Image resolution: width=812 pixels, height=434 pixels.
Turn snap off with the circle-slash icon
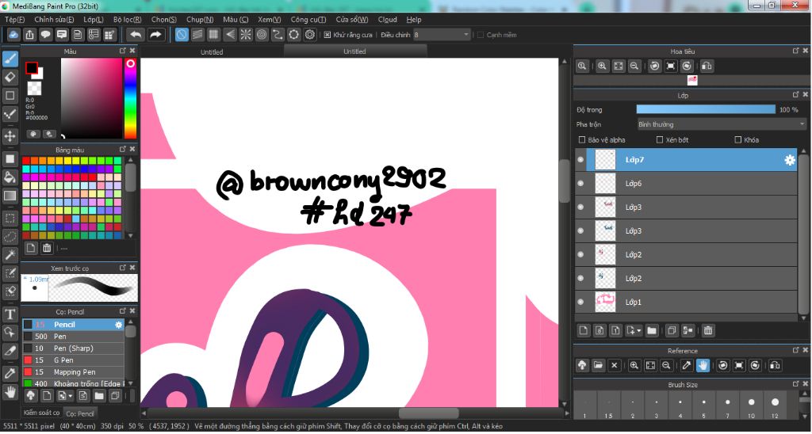[182, 35]
